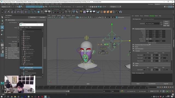This screenshot has width=175, height=98.
Task: Click the Focus button in Attribute Editor
Action: [166, 22]
